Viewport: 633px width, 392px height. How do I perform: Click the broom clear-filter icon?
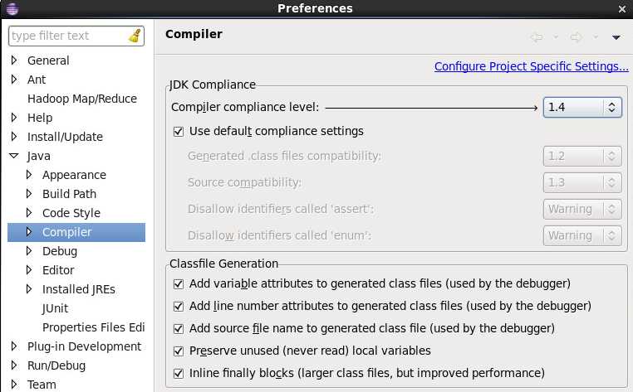pyautogui.click(x=135, y=36)
